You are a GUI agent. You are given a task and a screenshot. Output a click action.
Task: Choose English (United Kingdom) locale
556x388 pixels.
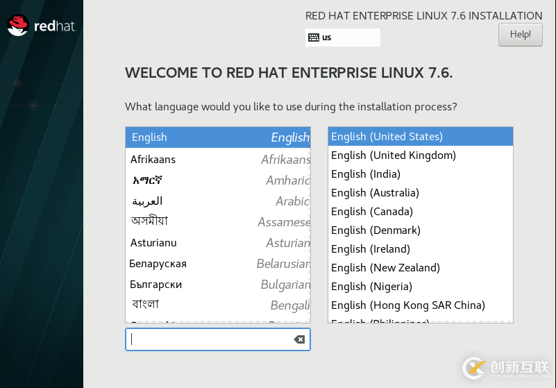[420, 155]
